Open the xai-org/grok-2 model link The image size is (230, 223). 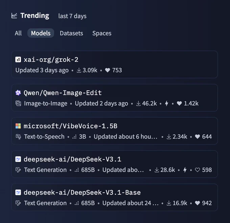coord(51,60)
